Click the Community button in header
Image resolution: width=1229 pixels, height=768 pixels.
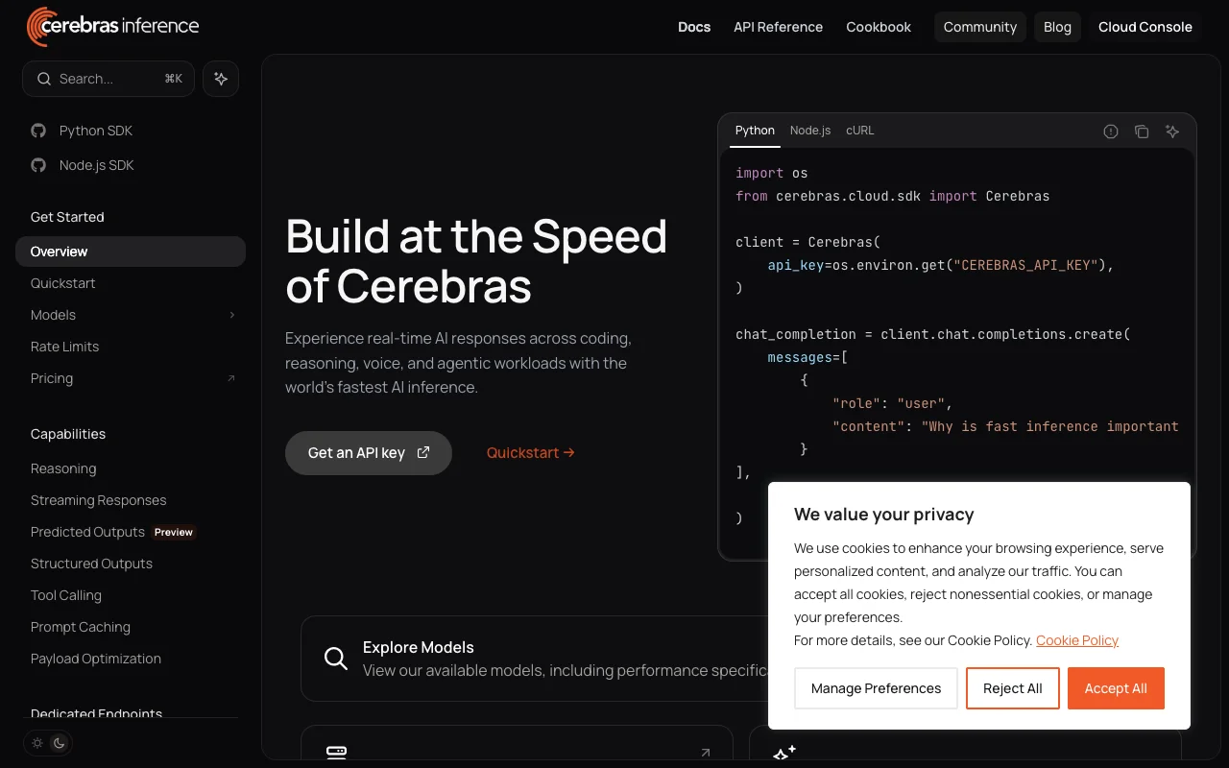tap(980, 27)
